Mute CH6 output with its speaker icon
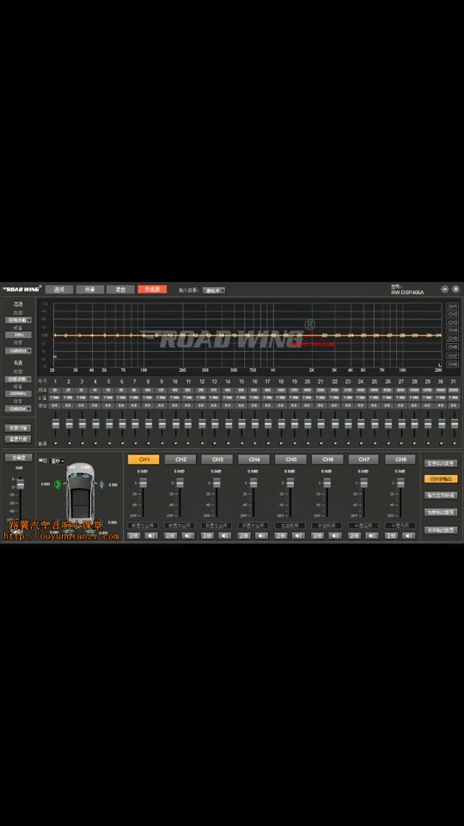Viewport: 464px width, 826px height. click(x=336, y=536)
